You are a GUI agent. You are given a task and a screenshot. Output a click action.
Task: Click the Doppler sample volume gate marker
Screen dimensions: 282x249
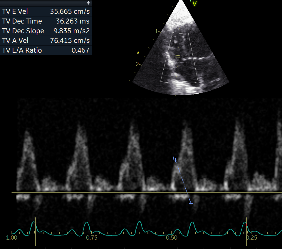click(177, 57)
